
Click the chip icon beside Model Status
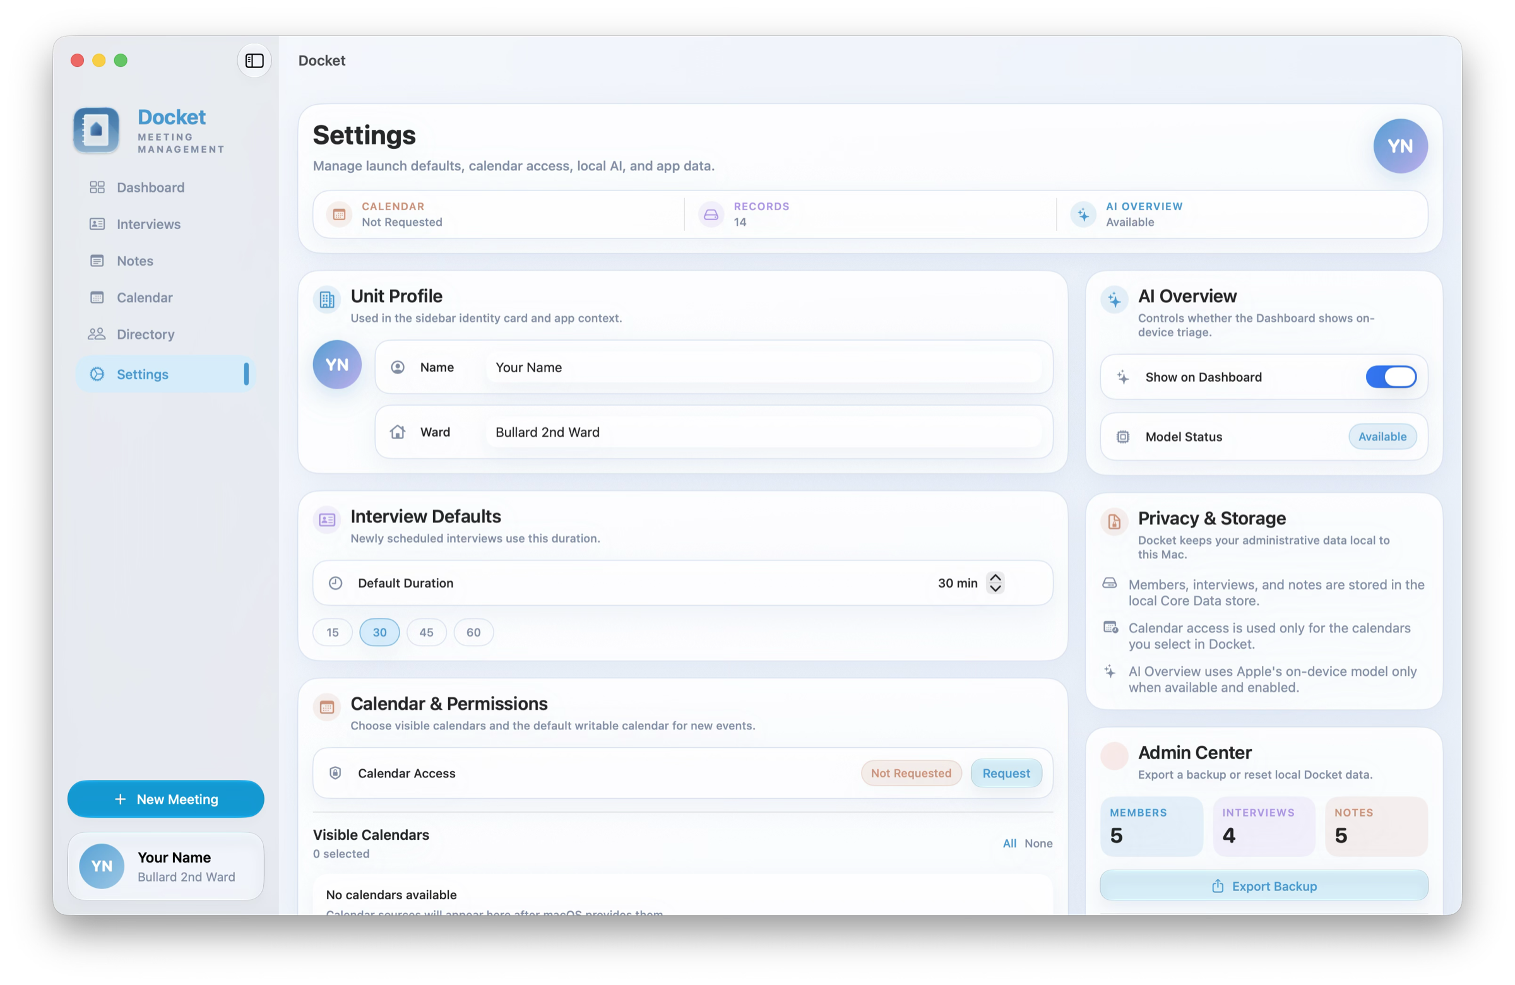coord(1124,437)
